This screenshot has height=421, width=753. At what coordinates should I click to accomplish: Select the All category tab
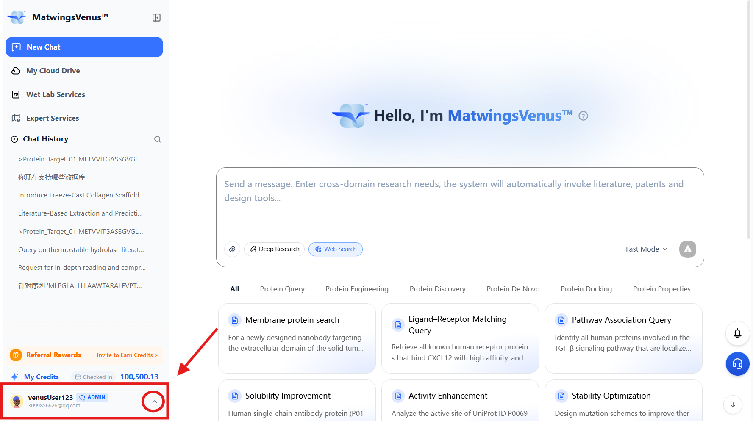click(x=235, y=289)
